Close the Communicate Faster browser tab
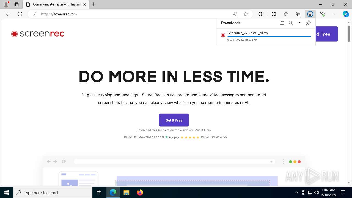 [84, 4]
